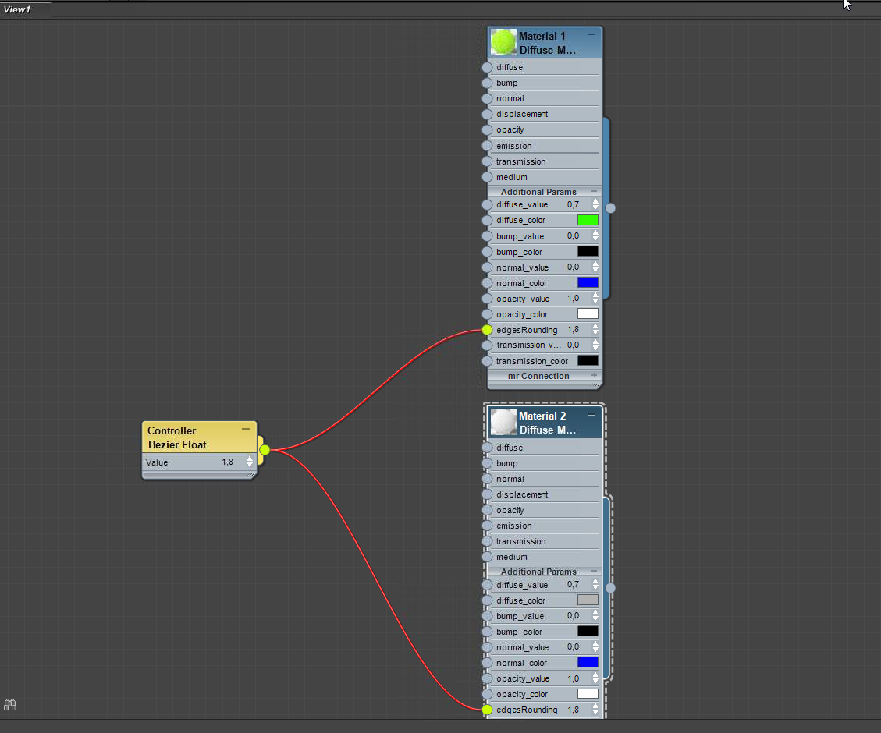The image size is (881, 733).
Task: Click Material 1 emission input socket
Action: click(487, 146)
